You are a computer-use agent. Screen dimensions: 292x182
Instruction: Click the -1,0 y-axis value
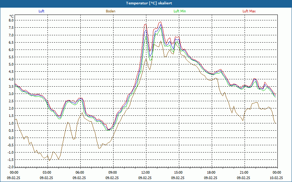(x=11, y=153)
